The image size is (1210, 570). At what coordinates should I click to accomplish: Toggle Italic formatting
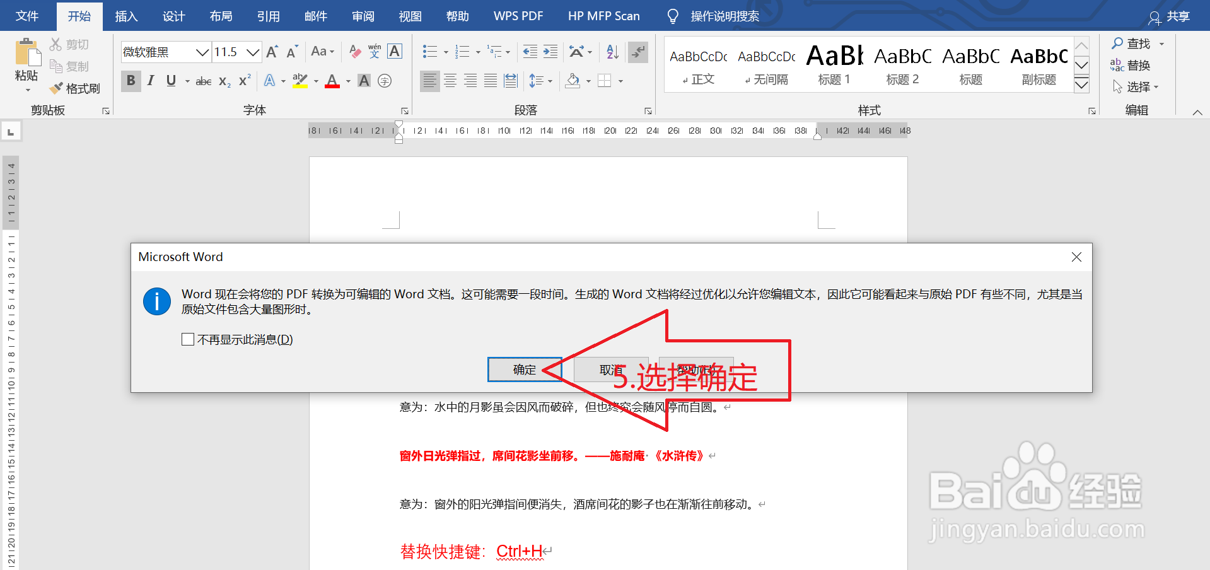point(151,81)
